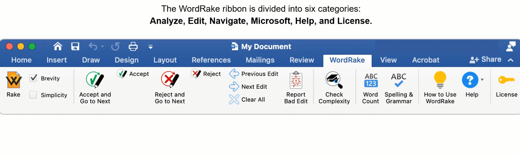The height and width of the screenshot is (156, 520).
Task: Open the Review tab
Action: [x=302, y=60]
